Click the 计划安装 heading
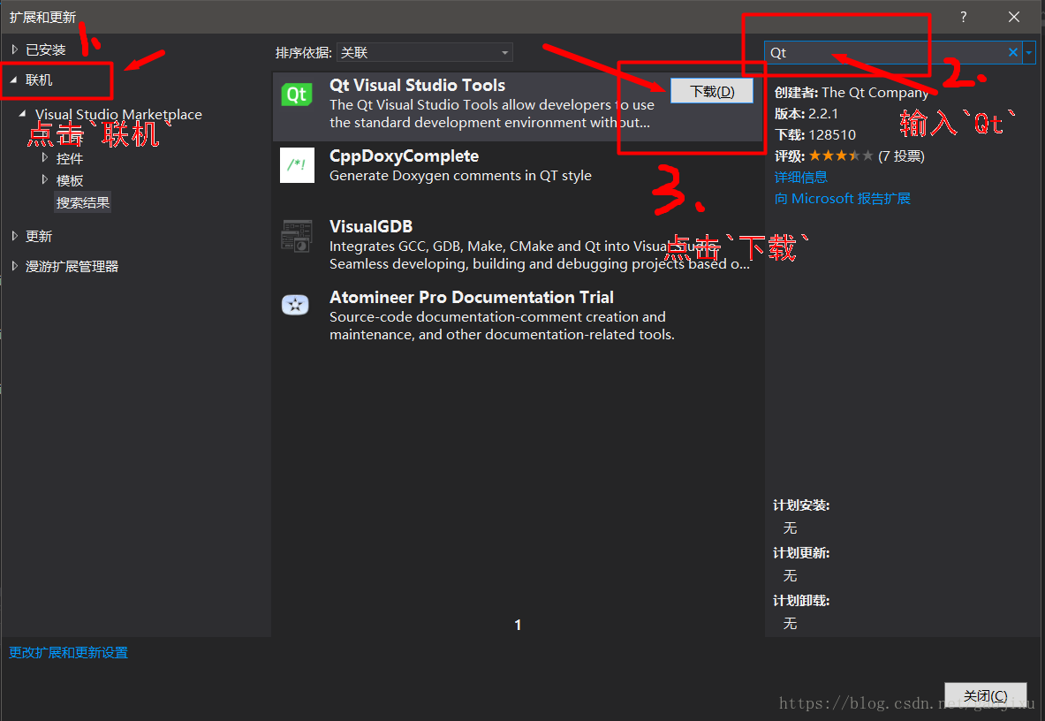This screenshot has height=721, width=1045. (x=801, y=505)
